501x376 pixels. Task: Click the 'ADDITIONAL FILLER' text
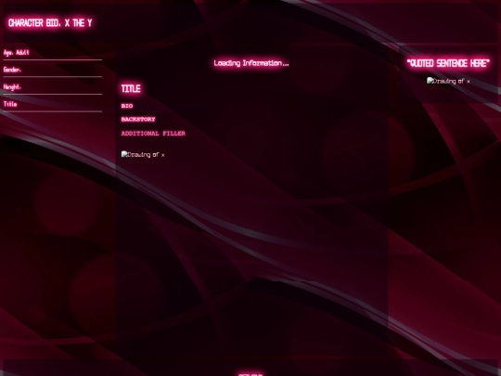tap(153, 134)
